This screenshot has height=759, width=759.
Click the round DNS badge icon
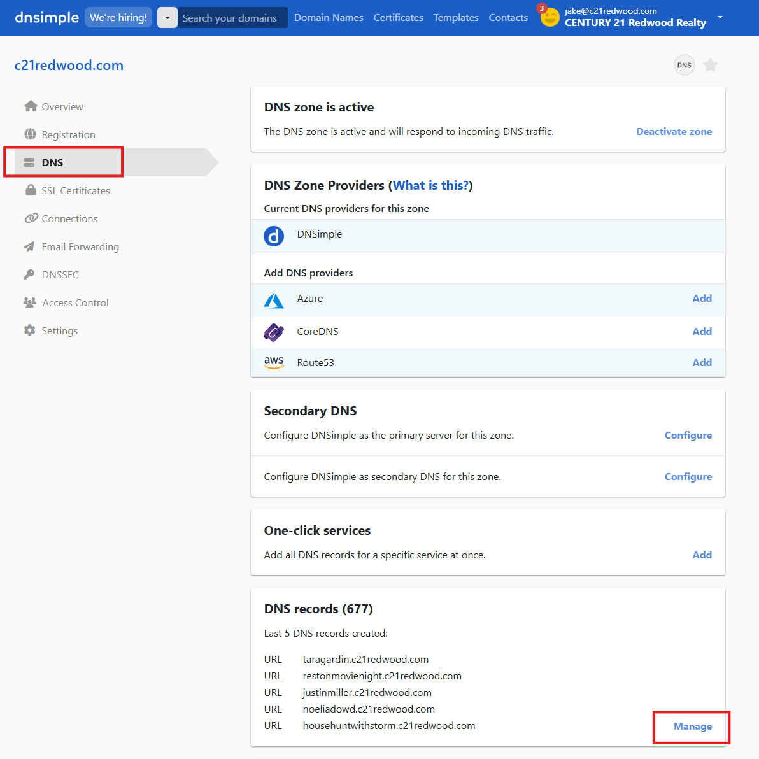685,65
